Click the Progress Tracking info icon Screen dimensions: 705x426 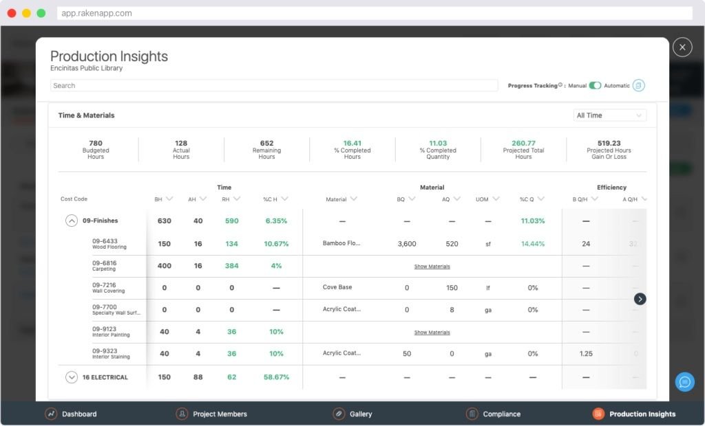tap(560, 85)
